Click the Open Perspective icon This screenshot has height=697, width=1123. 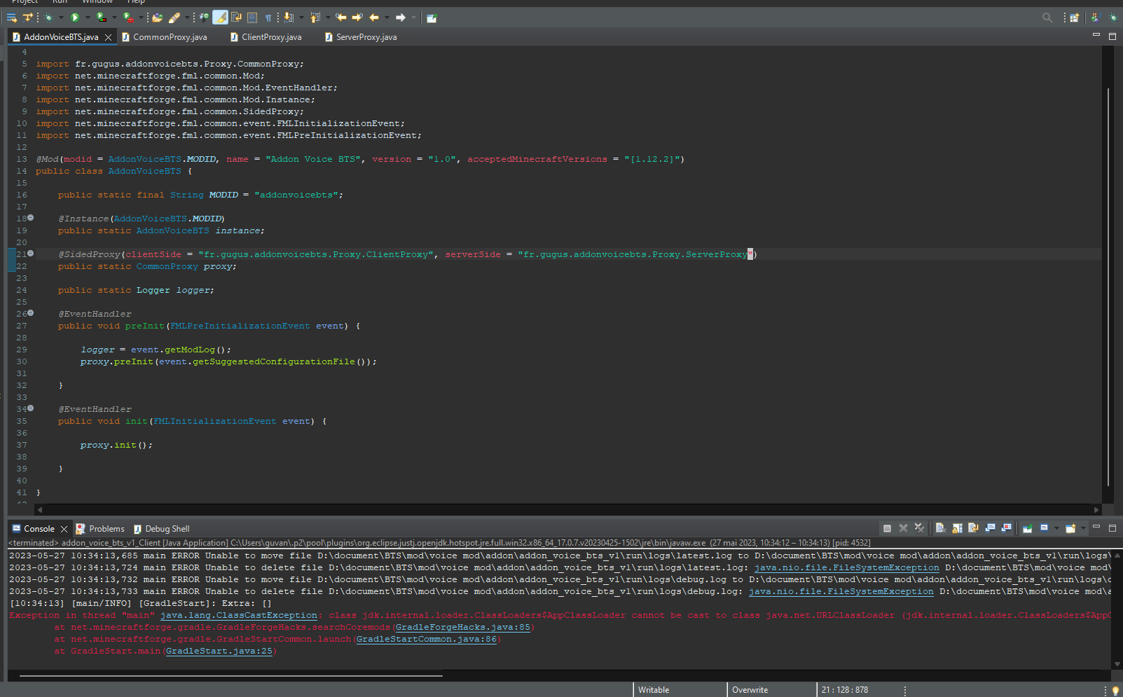[1074, 18]
